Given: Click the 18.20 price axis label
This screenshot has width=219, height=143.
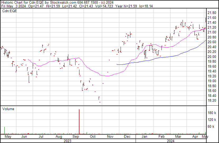Looking at the screenshot, I should (x=212, y=101).
